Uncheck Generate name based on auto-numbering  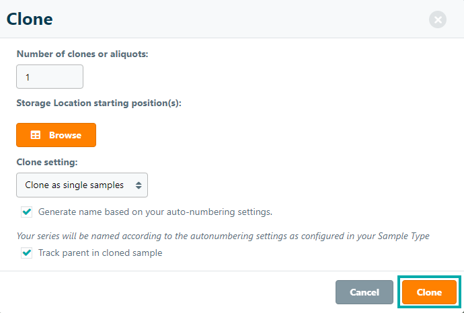click(x=27, y=212)
